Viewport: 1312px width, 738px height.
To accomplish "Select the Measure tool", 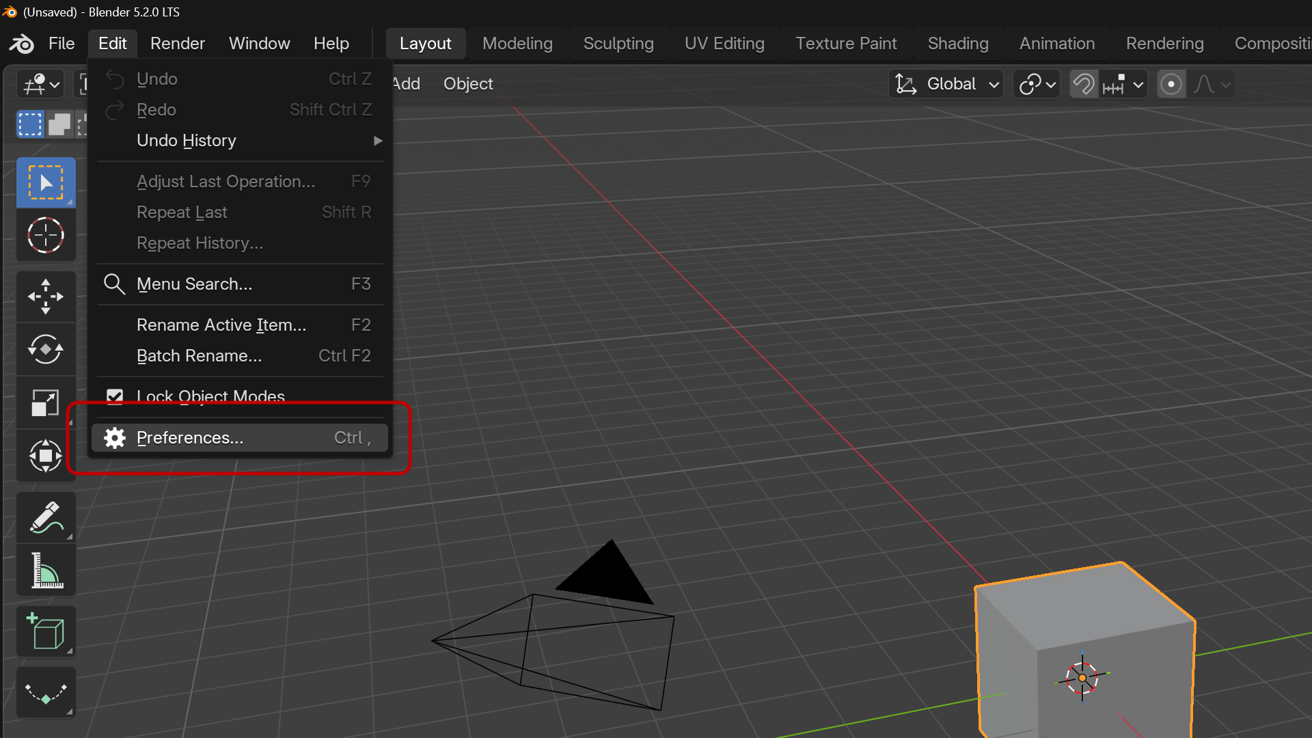I will (x=46, y=571).
